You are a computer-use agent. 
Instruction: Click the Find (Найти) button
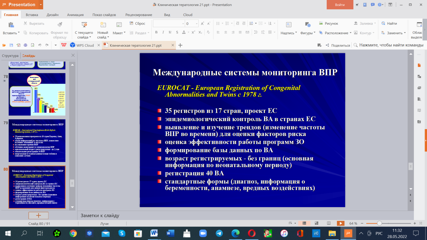(x=389, y=23)
